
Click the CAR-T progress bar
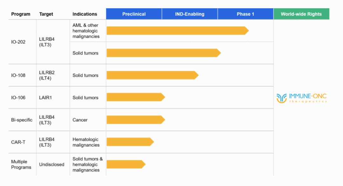coord(130,142)
